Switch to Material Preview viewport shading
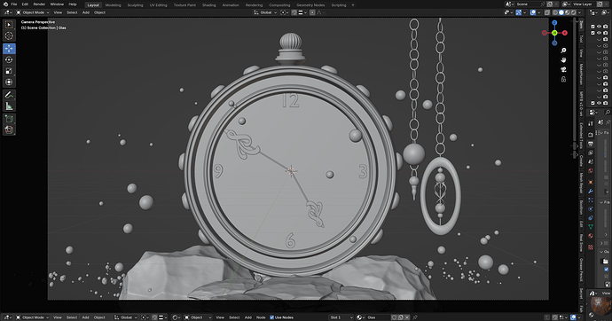Screen dimensions: 612x321 pyautogui.click(x=568, y=12)
